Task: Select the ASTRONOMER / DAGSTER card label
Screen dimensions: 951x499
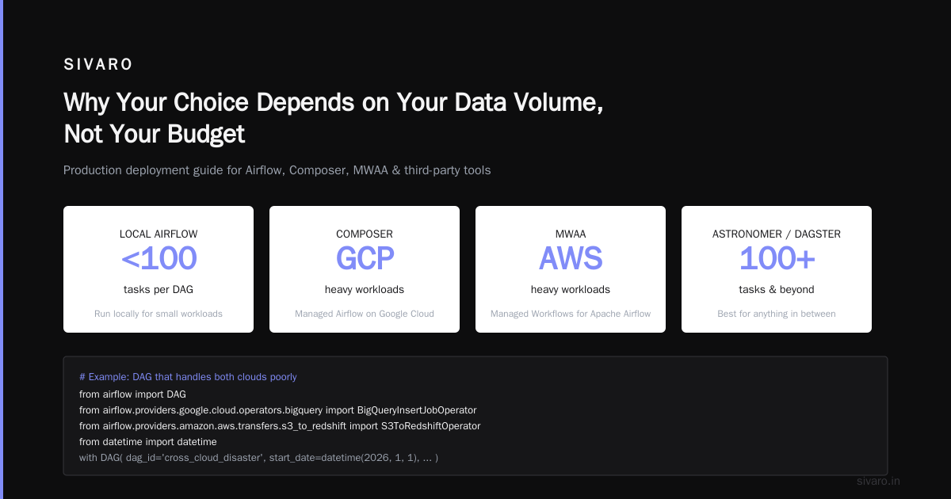Action: point(777,234)
